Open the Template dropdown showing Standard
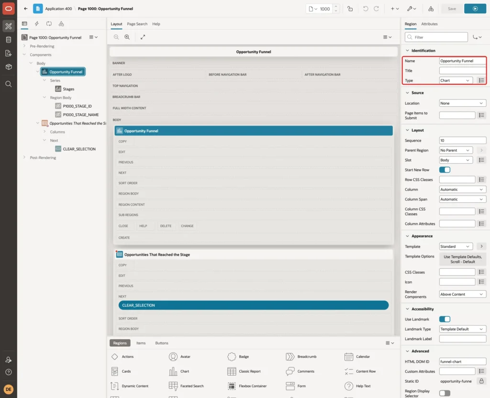This screenshot has height=398, width=490. (456, 247)
